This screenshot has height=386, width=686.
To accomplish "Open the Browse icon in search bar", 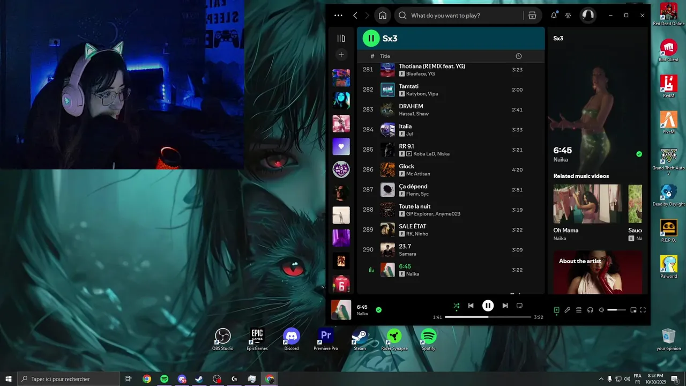I will [x=532, y=16].
